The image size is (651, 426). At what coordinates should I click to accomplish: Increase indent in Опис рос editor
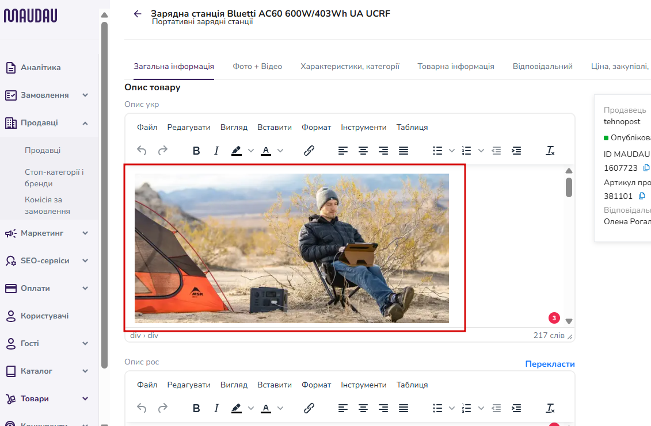point(516,408)
